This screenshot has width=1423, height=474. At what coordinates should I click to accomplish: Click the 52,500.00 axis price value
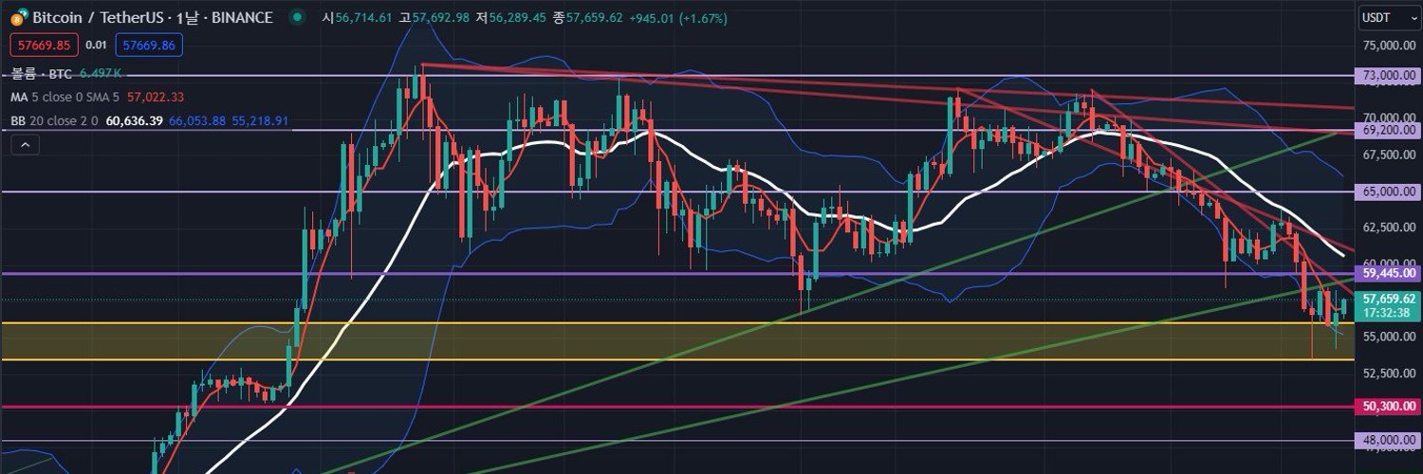pos(1390,373)
